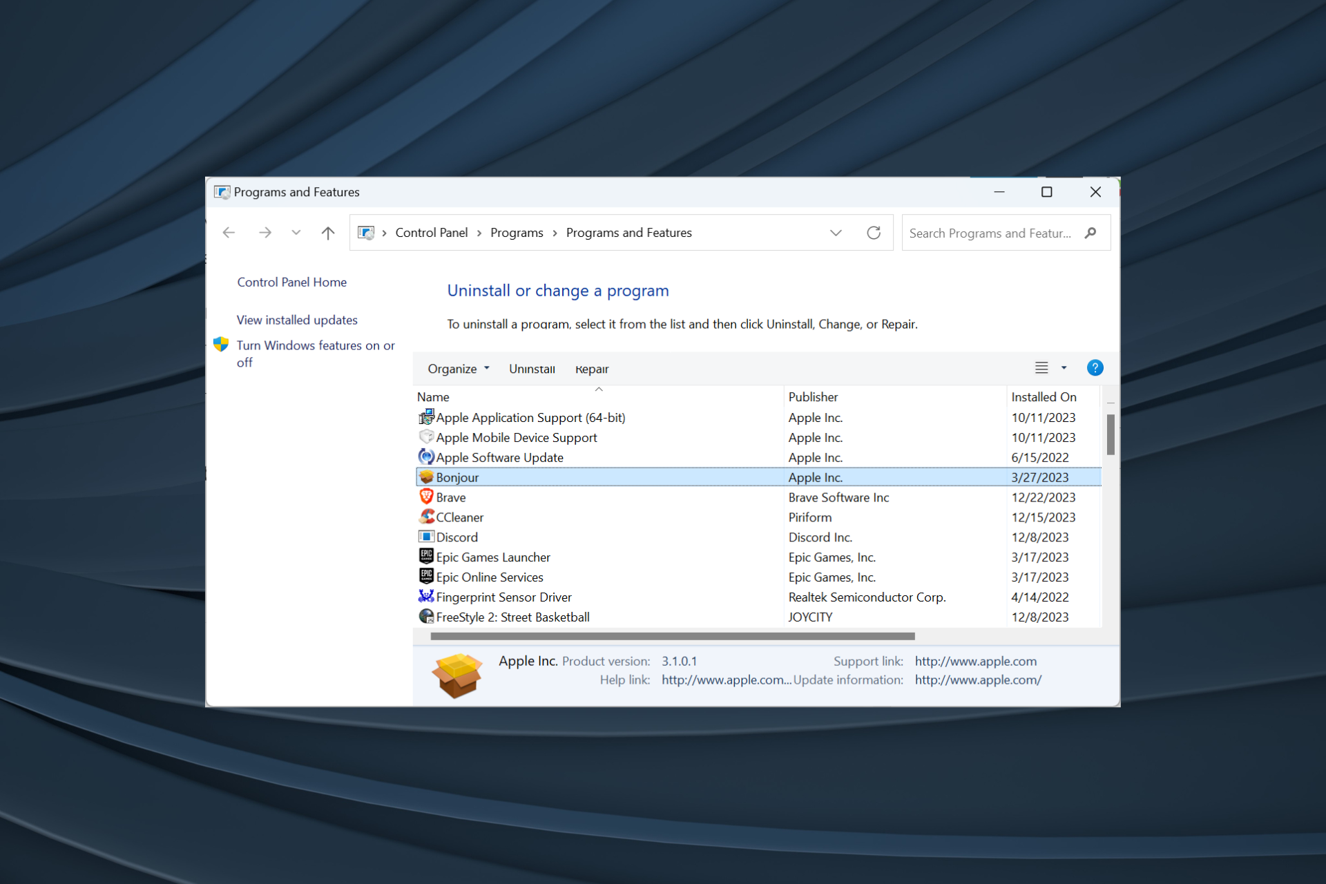Select the Discord program name
1326x884 pixels.
tap(457, 537)
